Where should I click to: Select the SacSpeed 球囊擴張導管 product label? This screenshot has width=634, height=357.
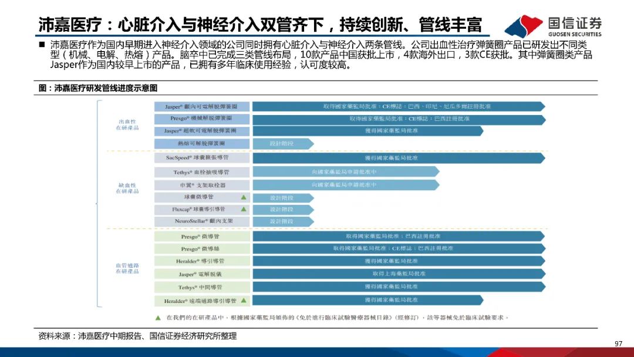(x=202, y=158)
